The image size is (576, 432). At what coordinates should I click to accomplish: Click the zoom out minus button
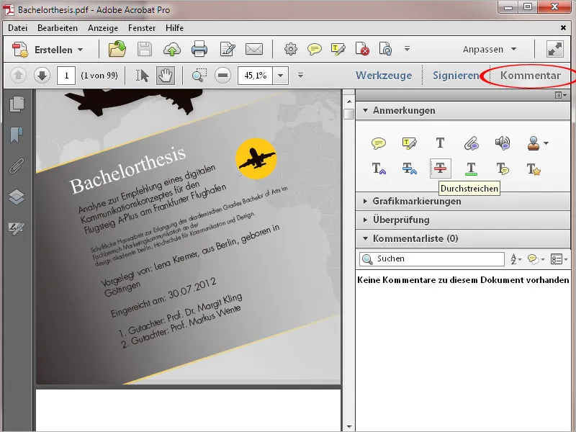(x=222, y=76)
